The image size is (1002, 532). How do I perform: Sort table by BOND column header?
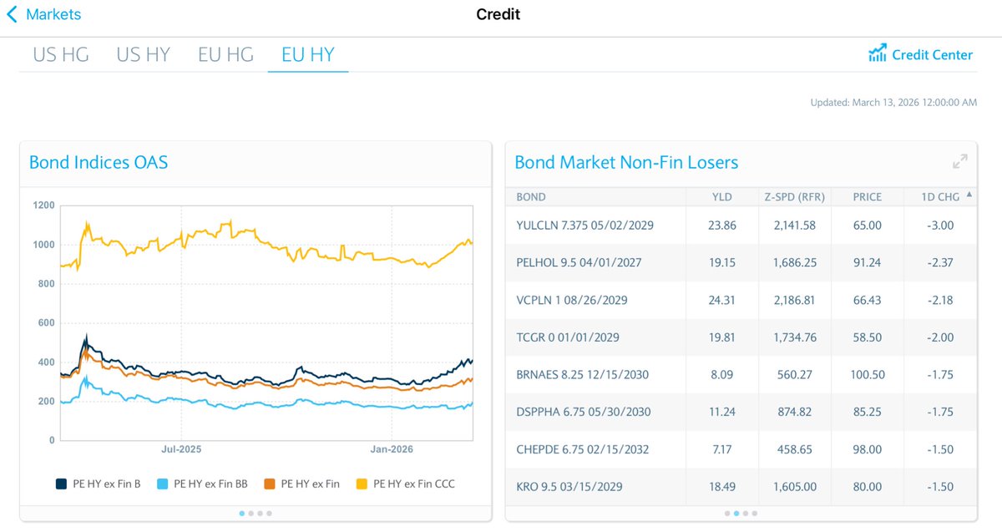531,197
